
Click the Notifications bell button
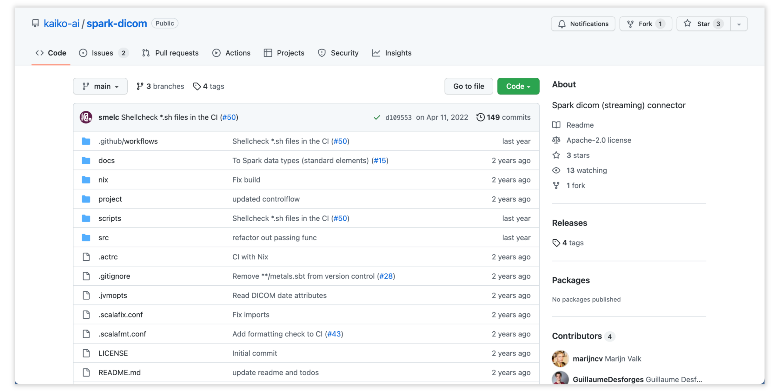click(x=582, y=24)
